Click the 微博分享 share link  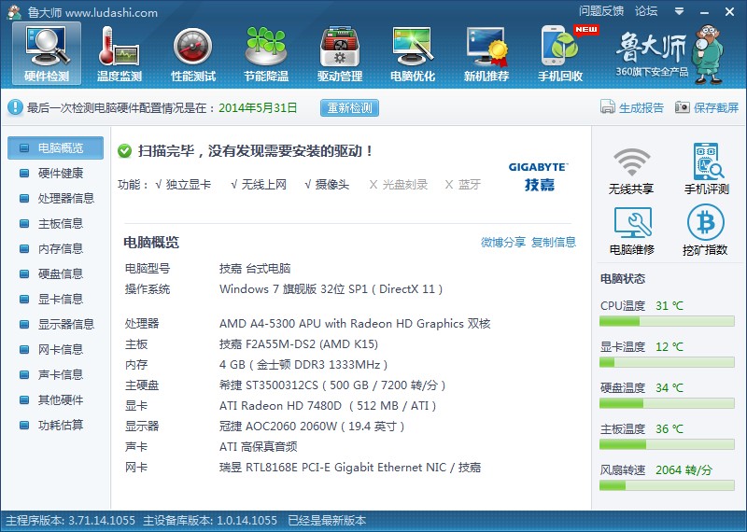coord(503,243)
